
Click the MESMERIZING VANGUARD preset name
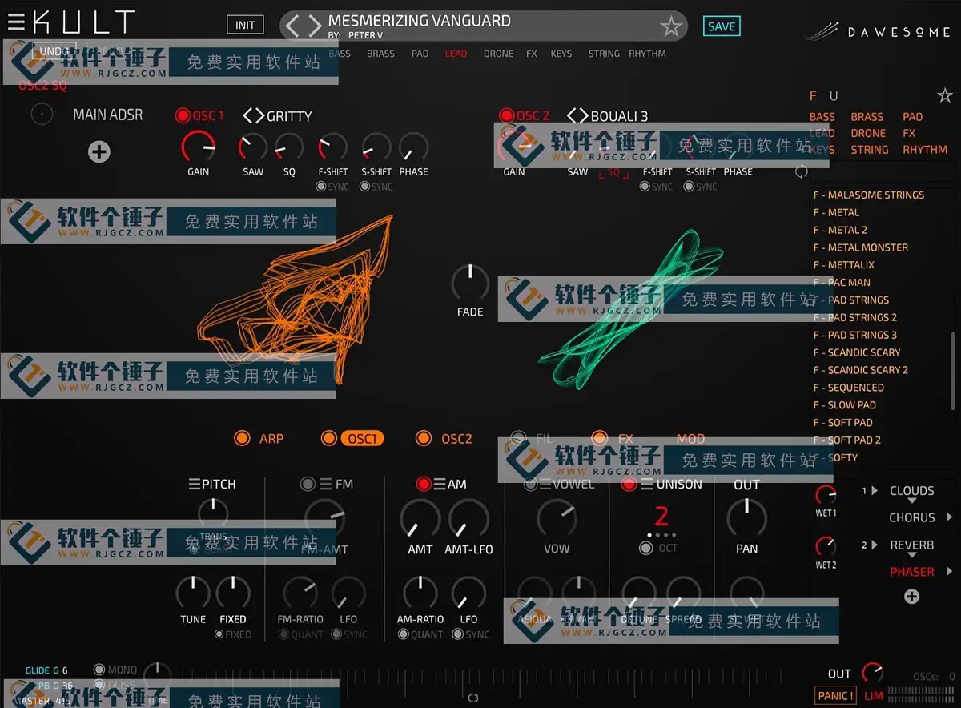(420, 21)
